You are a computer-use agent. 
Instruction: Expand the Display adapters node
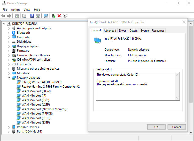[x=9, y=46]
